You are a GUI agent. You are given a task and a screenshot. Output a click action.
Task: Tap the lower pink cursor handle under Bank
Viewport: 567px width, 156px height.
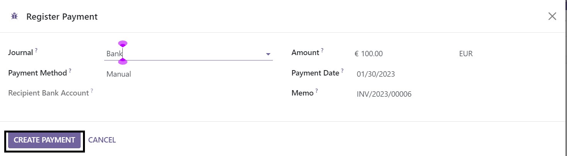(123, 61)
